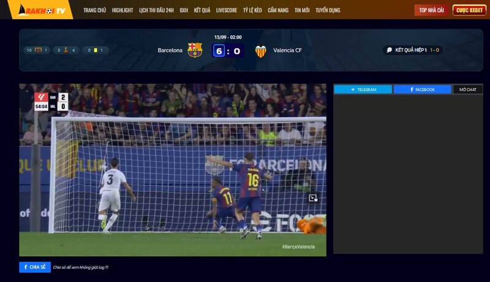Click the shots on goal stat icon

click(x=39, y=50)
